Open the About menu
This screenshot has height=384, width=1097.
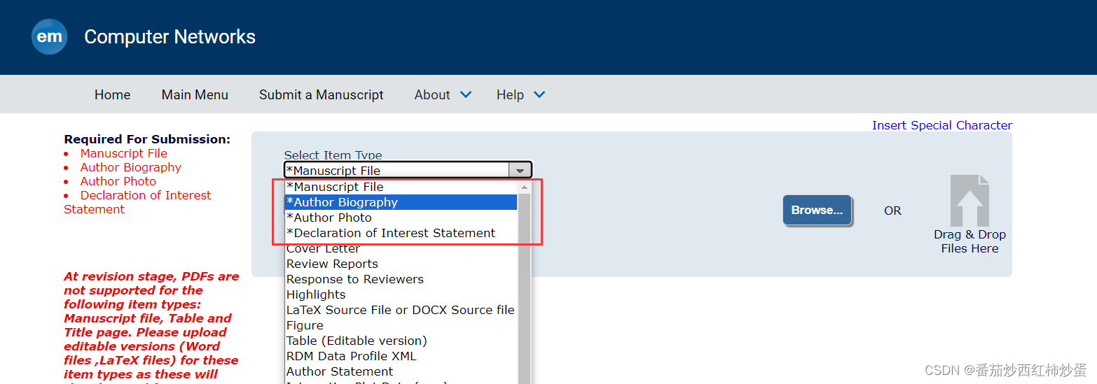point(432,94)
